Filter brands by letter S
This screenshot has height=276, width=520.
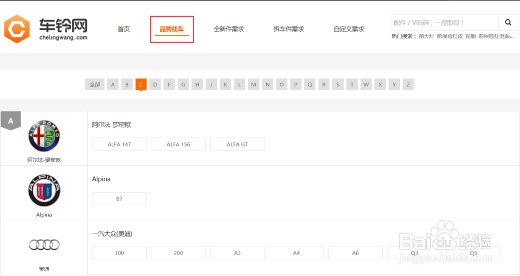[x=338, y=85]
